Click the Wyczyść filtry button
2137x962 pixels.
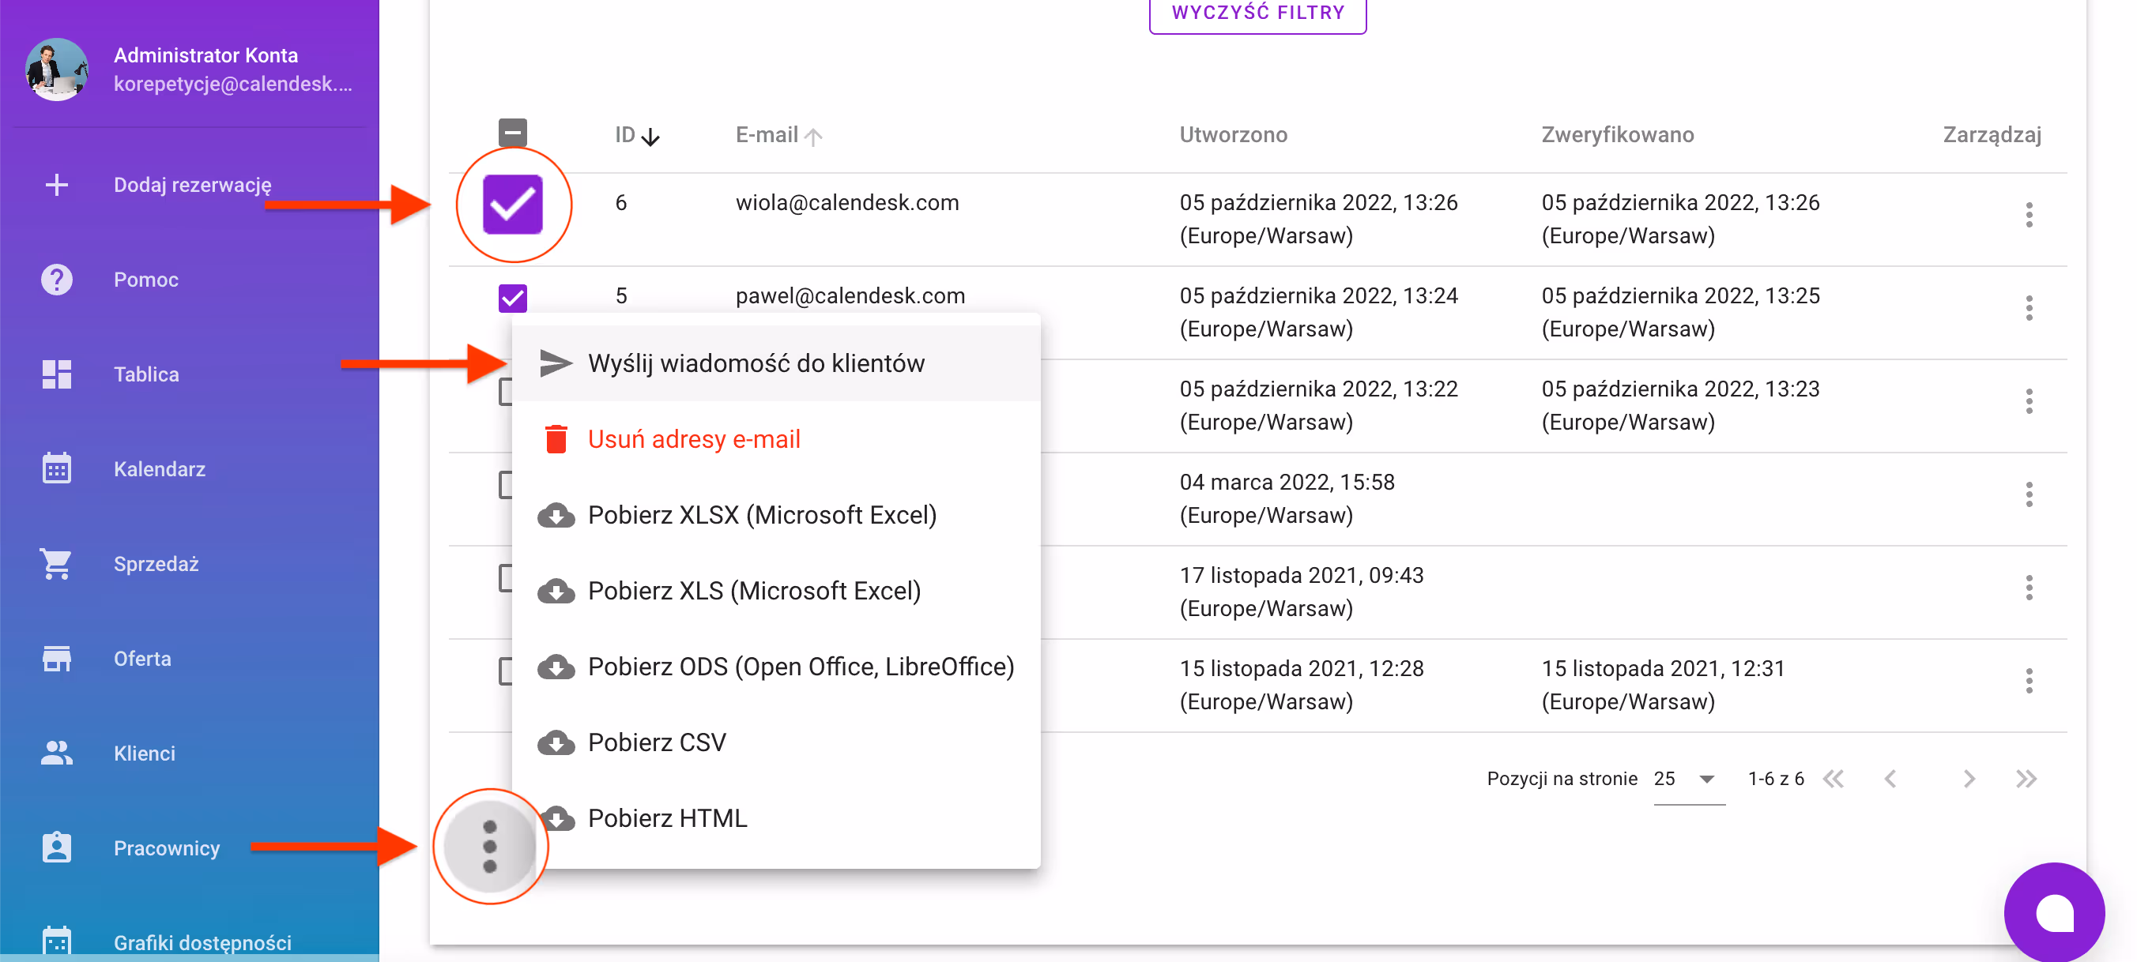click(x=1257, y=13)
